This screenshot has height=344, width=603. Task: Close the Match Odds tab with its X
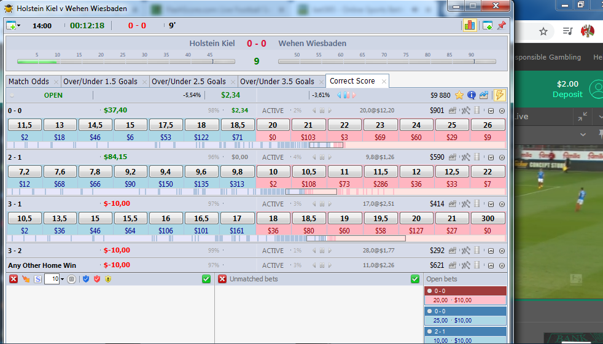(56, 82)
